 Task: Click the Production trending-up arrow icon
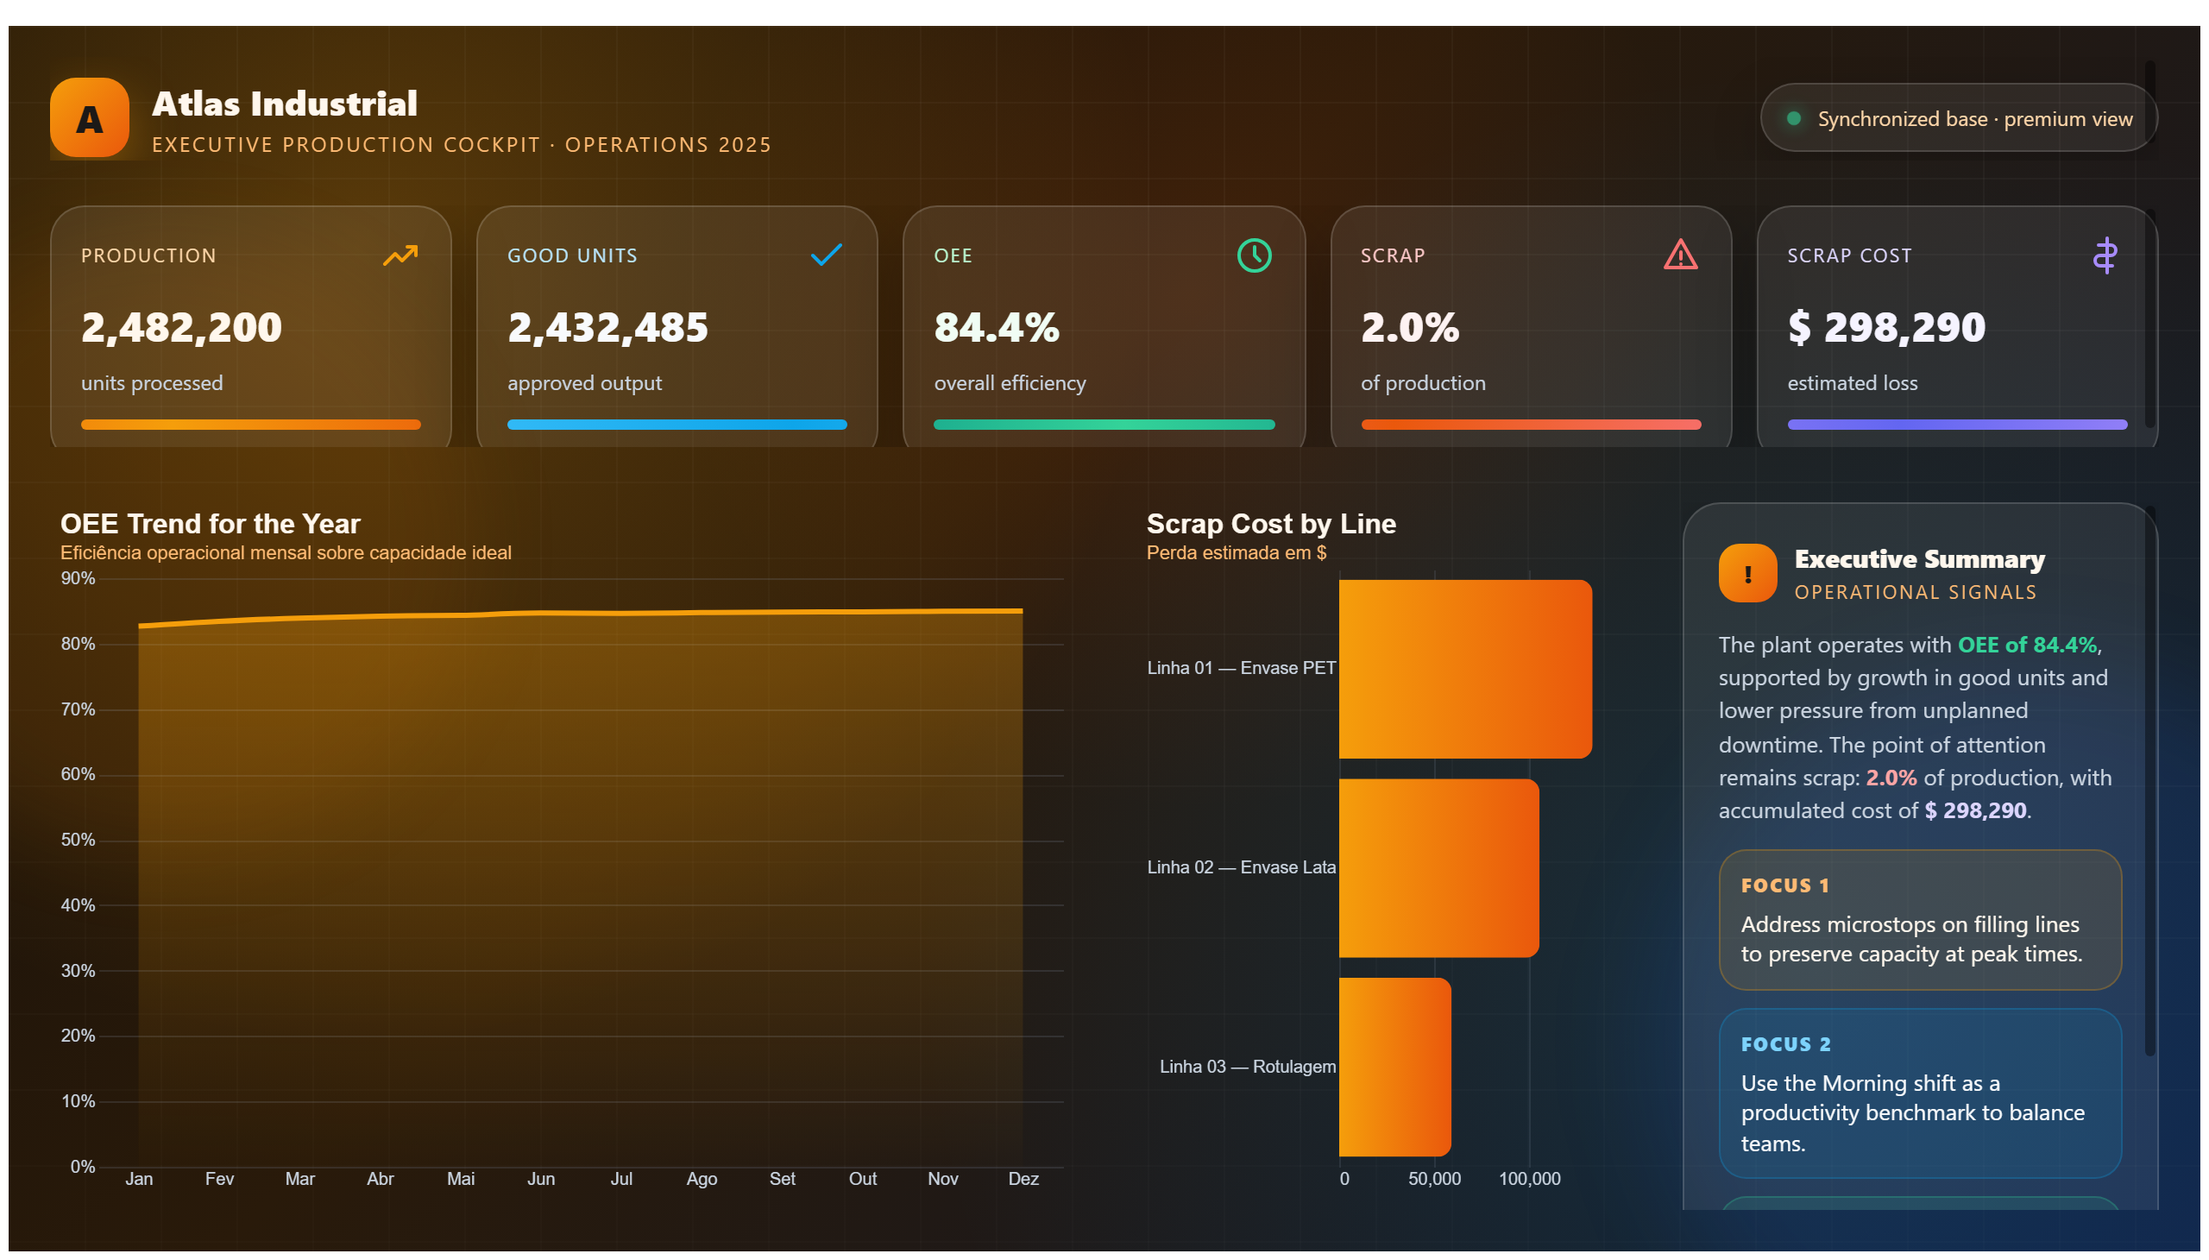click(400, 255)
